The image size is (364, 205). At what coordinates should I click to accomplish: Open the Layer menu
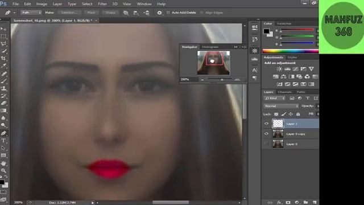57,4
